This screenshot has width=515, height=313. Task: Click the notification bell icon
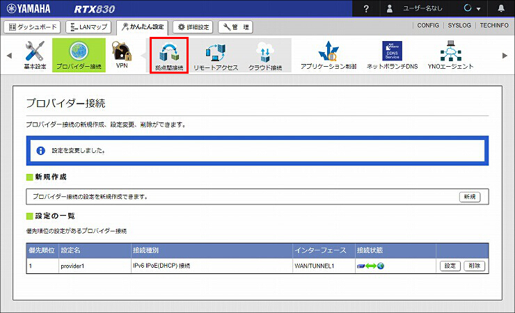pyautogui.click(x=501, y=8)
